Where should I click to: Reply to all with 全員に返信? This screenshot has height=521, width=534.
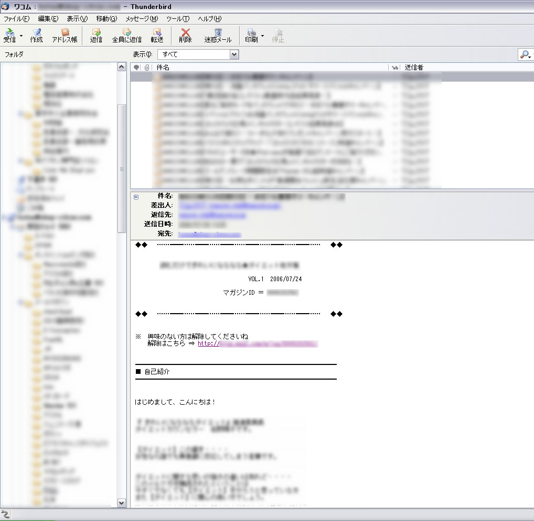(x=126, y=35)
